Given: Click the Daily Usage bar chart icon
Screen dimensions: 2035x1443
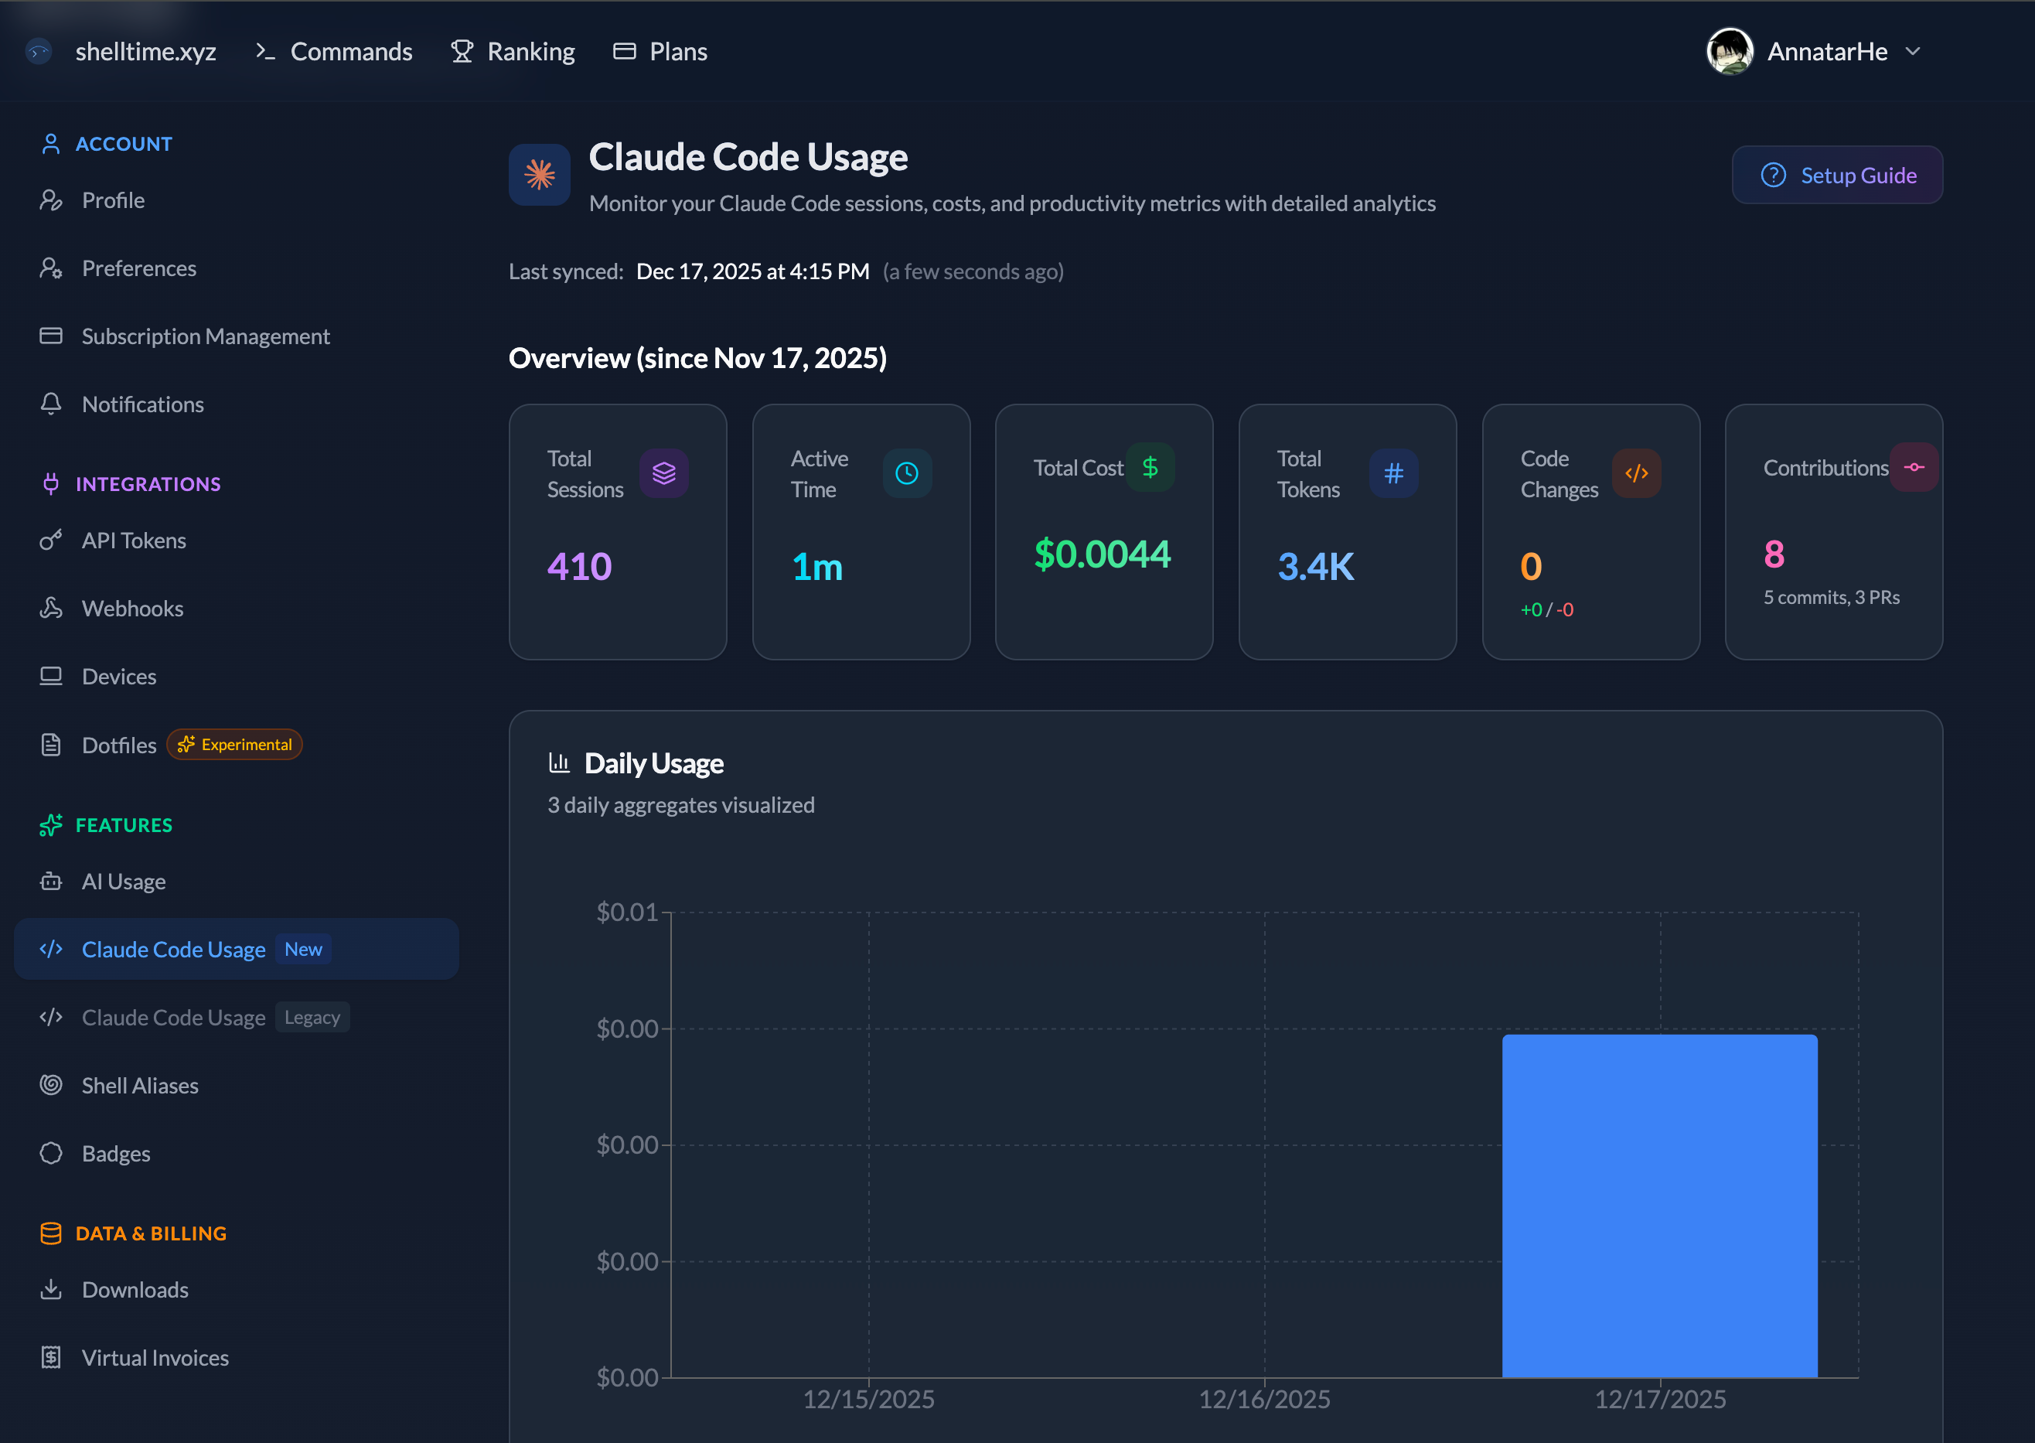Looking at the screenshot, I should tap(559, 762).
